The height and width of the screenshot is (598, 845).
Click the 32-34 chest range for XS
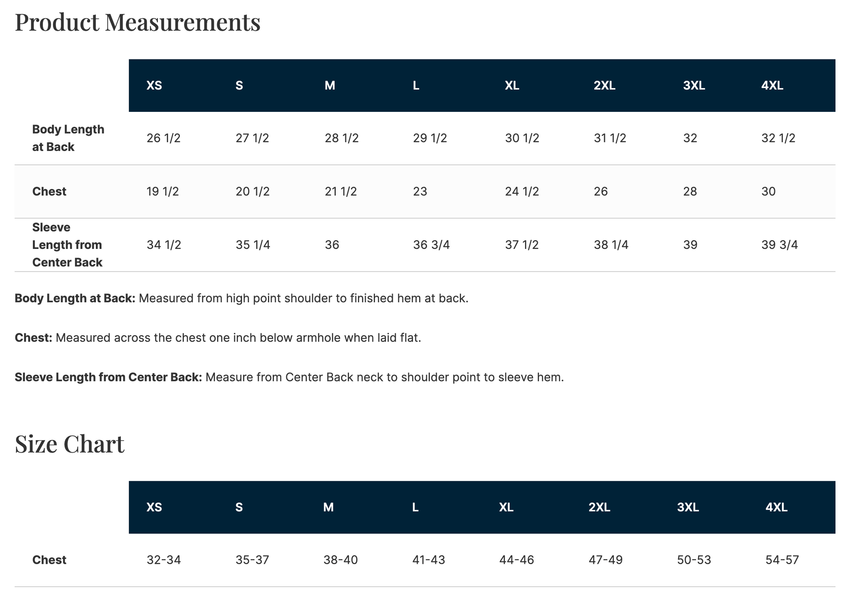pyautogui.click(x=164, y=560)
